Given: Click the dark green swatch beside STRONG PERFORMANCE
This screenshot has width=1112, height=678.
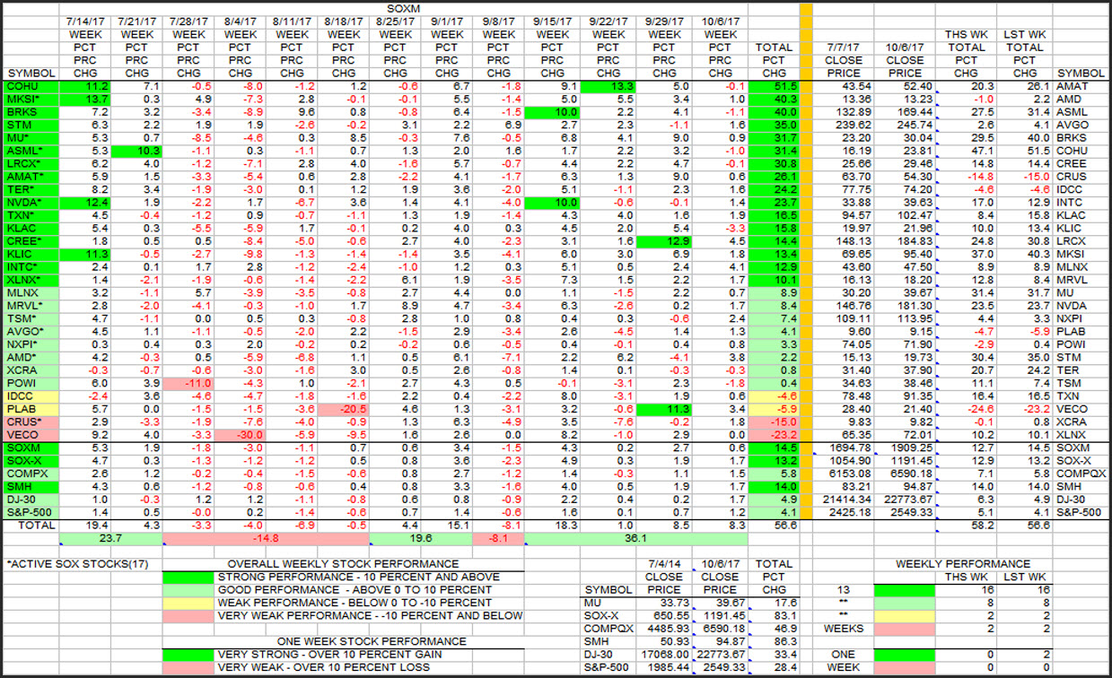Looking at the screenshot, I should click(x=189, y=577).
